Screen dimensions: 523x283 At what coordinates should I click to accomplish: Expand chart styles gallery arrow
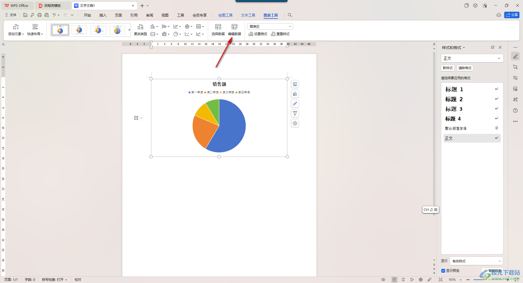pyautogui.click(x=129, y=30)
